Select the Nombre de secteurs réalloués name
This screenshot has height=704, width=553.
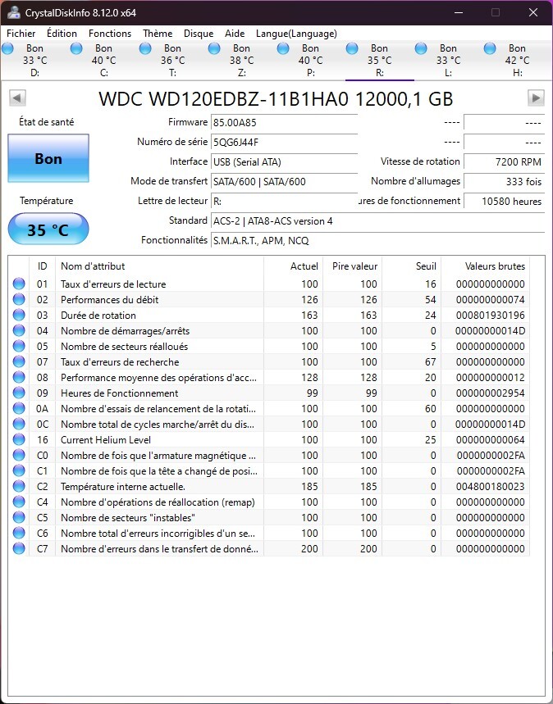click(125, 347)
